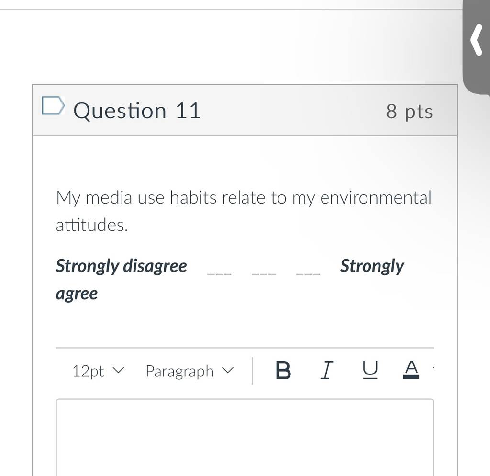Open the text color tool
Viewport: 490px width, 476px height.
(x=411, y=370)
